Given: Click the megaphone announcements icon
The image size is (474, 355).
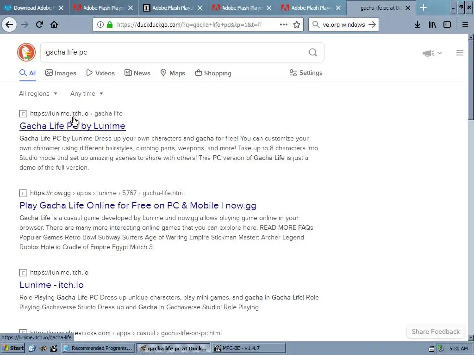Looking at the screenshot, I should click(x=428, y=53).
